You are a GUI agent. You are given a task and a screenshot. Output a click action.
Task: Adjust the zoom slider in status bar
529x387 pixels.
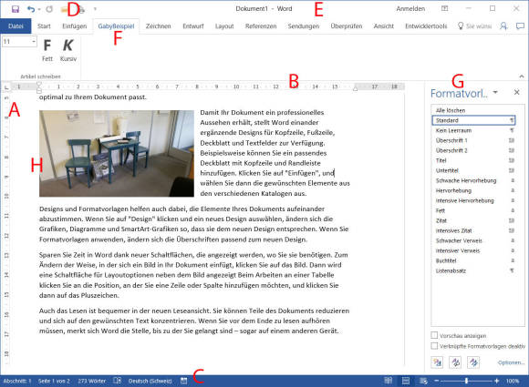(467, 381)
